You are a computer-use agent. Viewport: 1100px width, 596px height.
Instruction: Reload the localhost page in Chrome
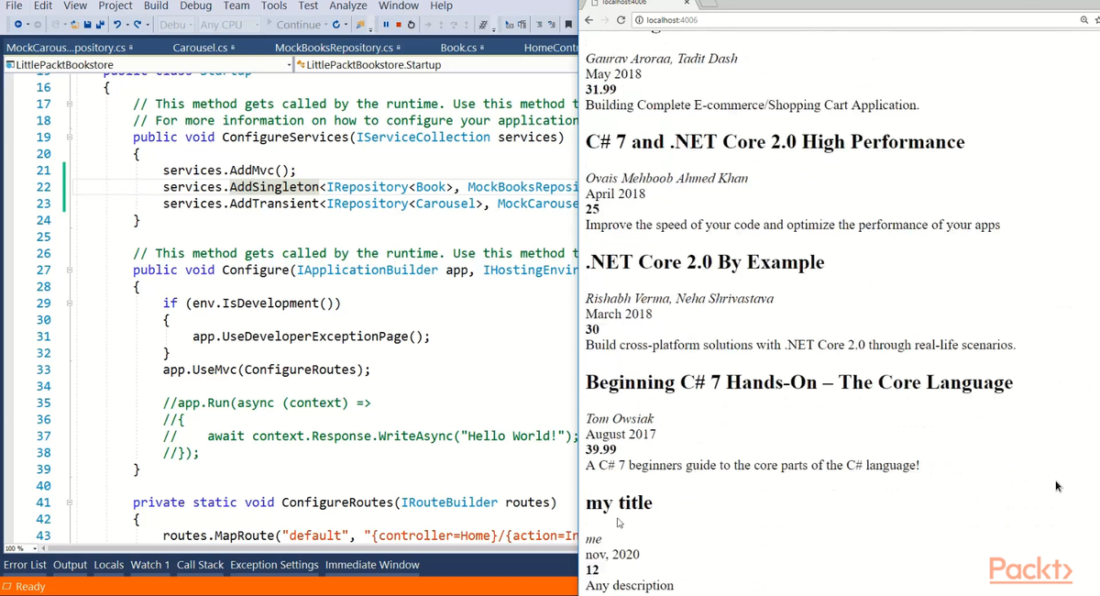[621, 19]
